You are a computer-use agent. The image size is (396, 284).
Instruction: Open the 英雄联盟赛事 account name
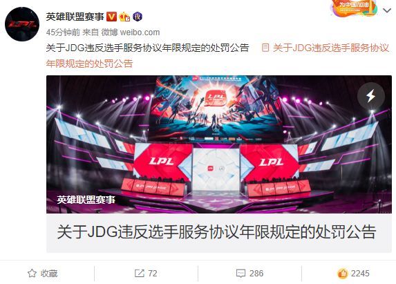75,17
